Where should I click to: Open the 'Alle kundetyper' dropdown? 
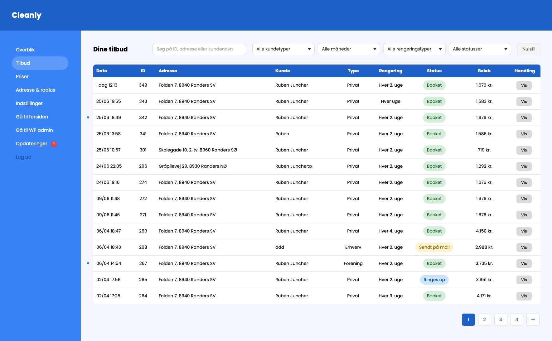(x=283, y=49)
